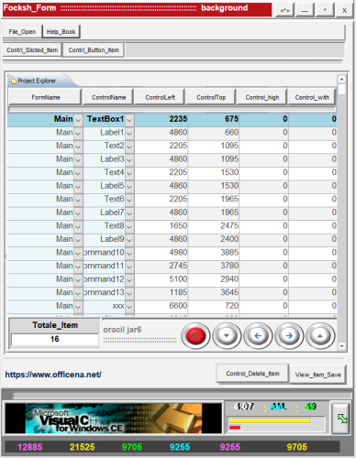Go to previous record with left arrow
This screenshot has height=458, width=356.
click(x=258, y=336)
